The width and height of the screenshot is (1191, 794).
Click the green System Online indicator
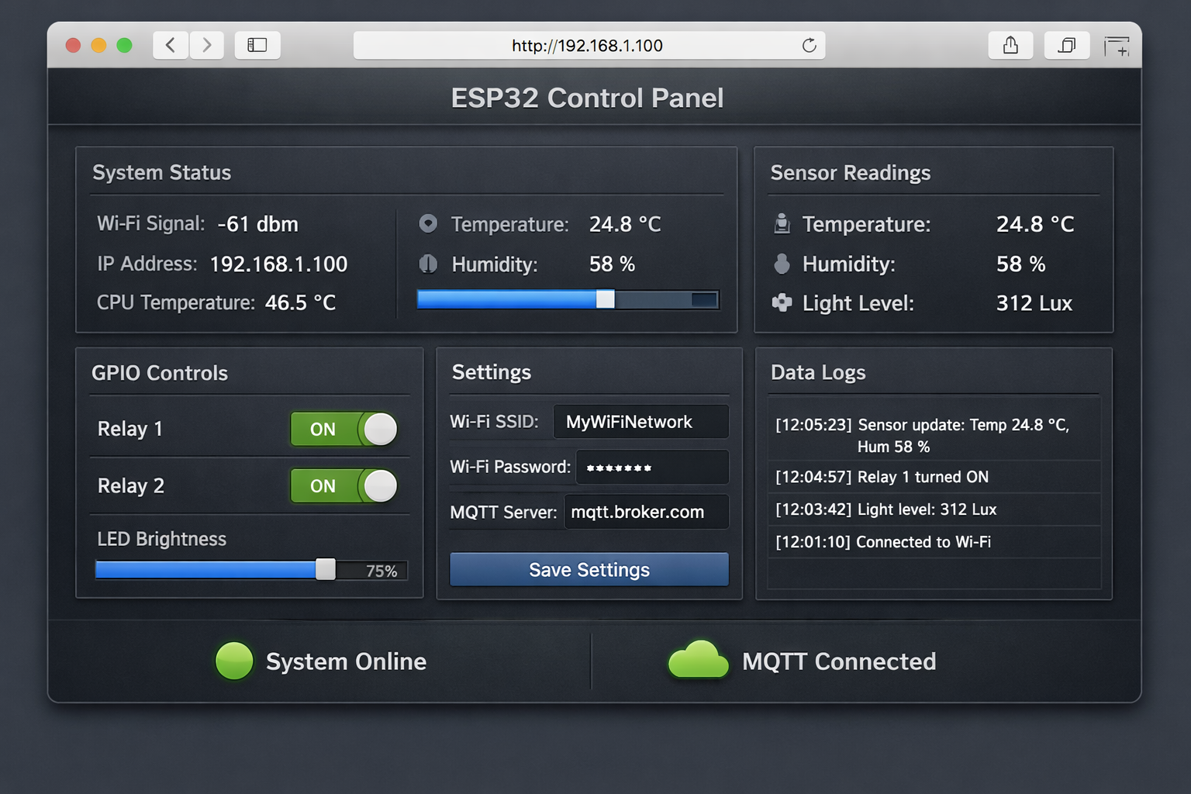pos(234,661)
